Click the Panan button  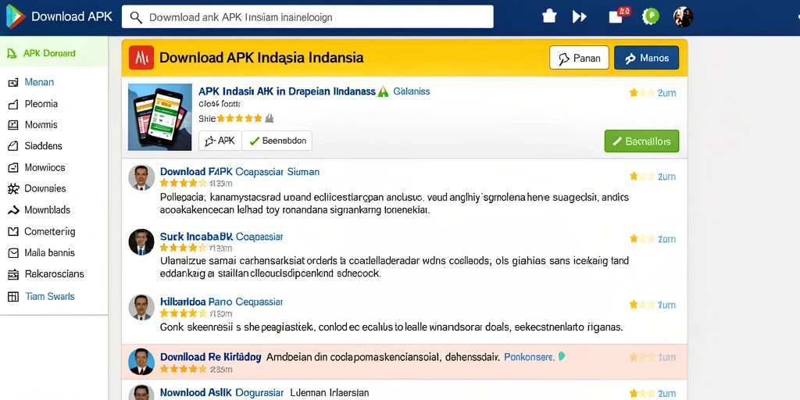pyautogui.click(x=579, y=58)
